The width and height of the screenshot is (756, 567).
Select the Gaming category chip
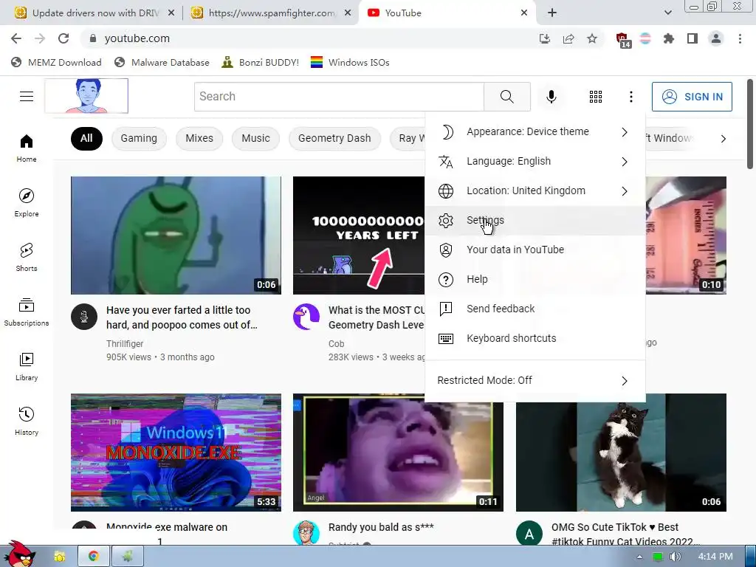click(139, 138)
